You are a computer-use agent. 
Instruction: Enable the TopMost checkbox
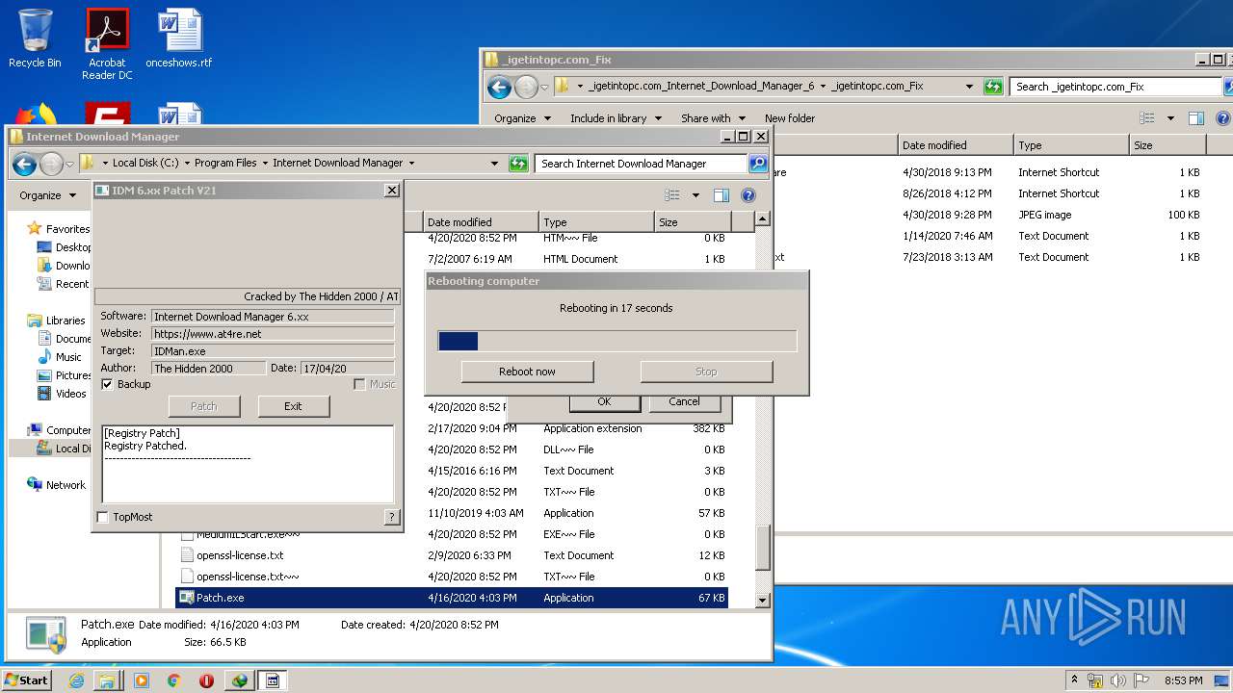103,517
